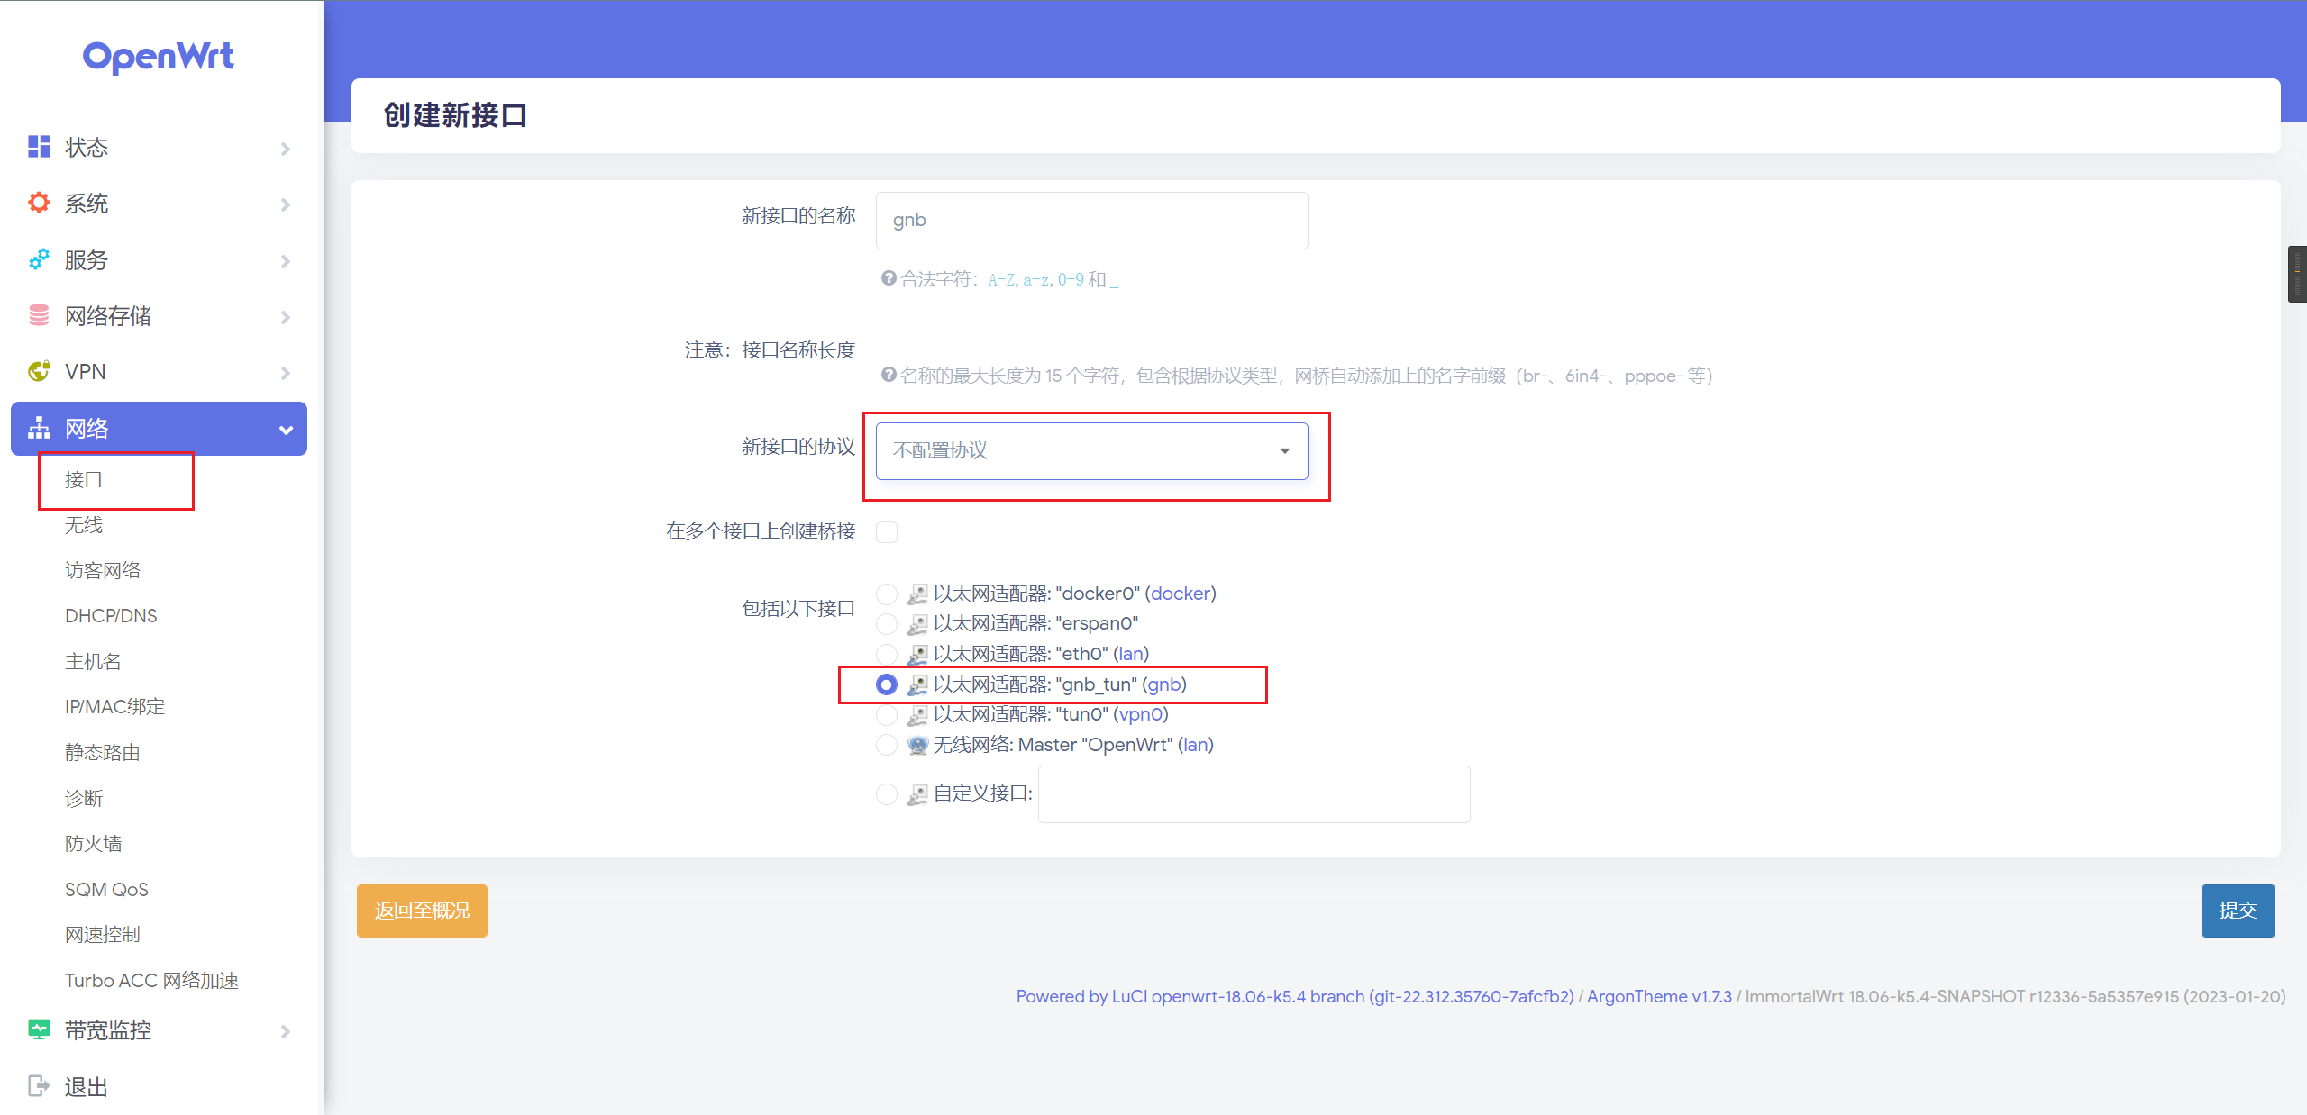
Task: Open 服务 (Services) via its icon
Action: click(39, 259)
